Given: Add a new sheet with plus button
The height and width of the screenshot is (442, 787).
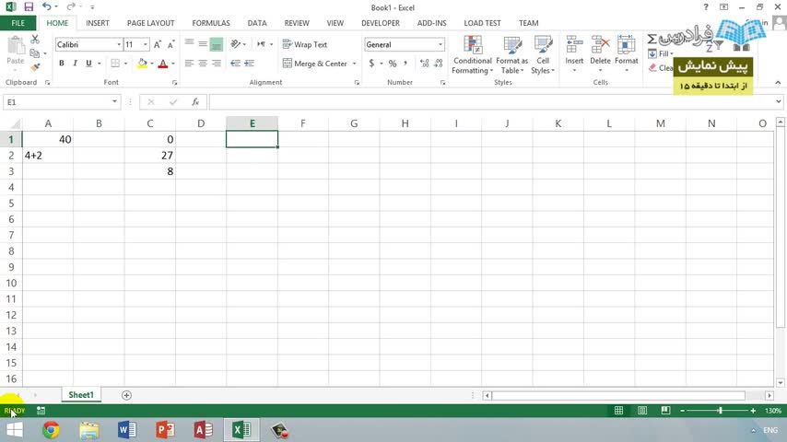Looking at the screenshot, I should point(126,395).
